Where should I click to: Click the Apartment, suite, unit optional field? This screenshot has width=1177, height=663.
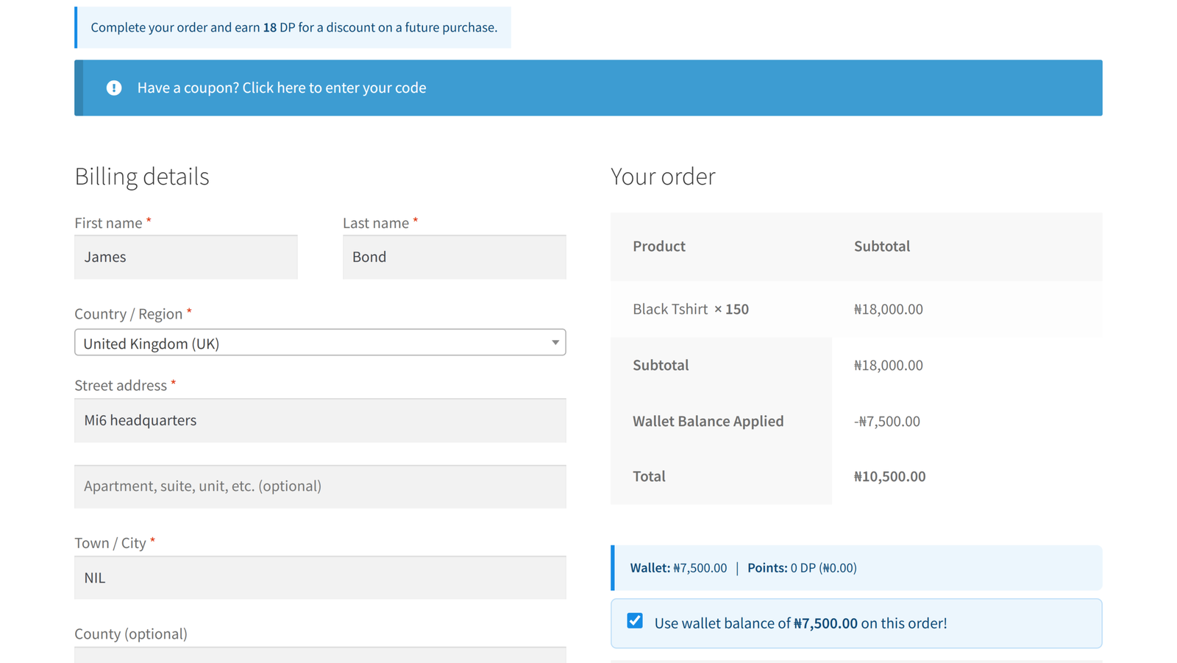tap(320, 486)
